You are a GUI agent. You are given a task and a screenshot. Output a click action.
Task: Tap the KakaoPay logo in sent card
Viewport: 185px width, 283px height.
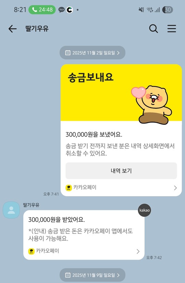(x=69, y=188)
